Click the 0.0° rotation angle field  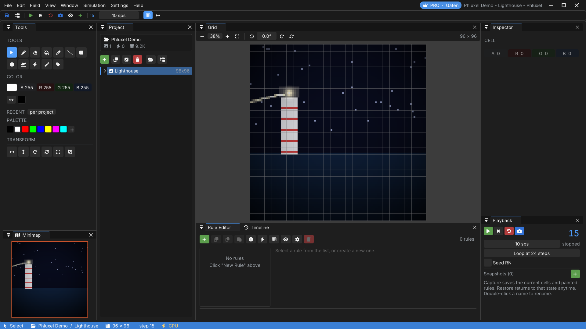pos(266,37)
